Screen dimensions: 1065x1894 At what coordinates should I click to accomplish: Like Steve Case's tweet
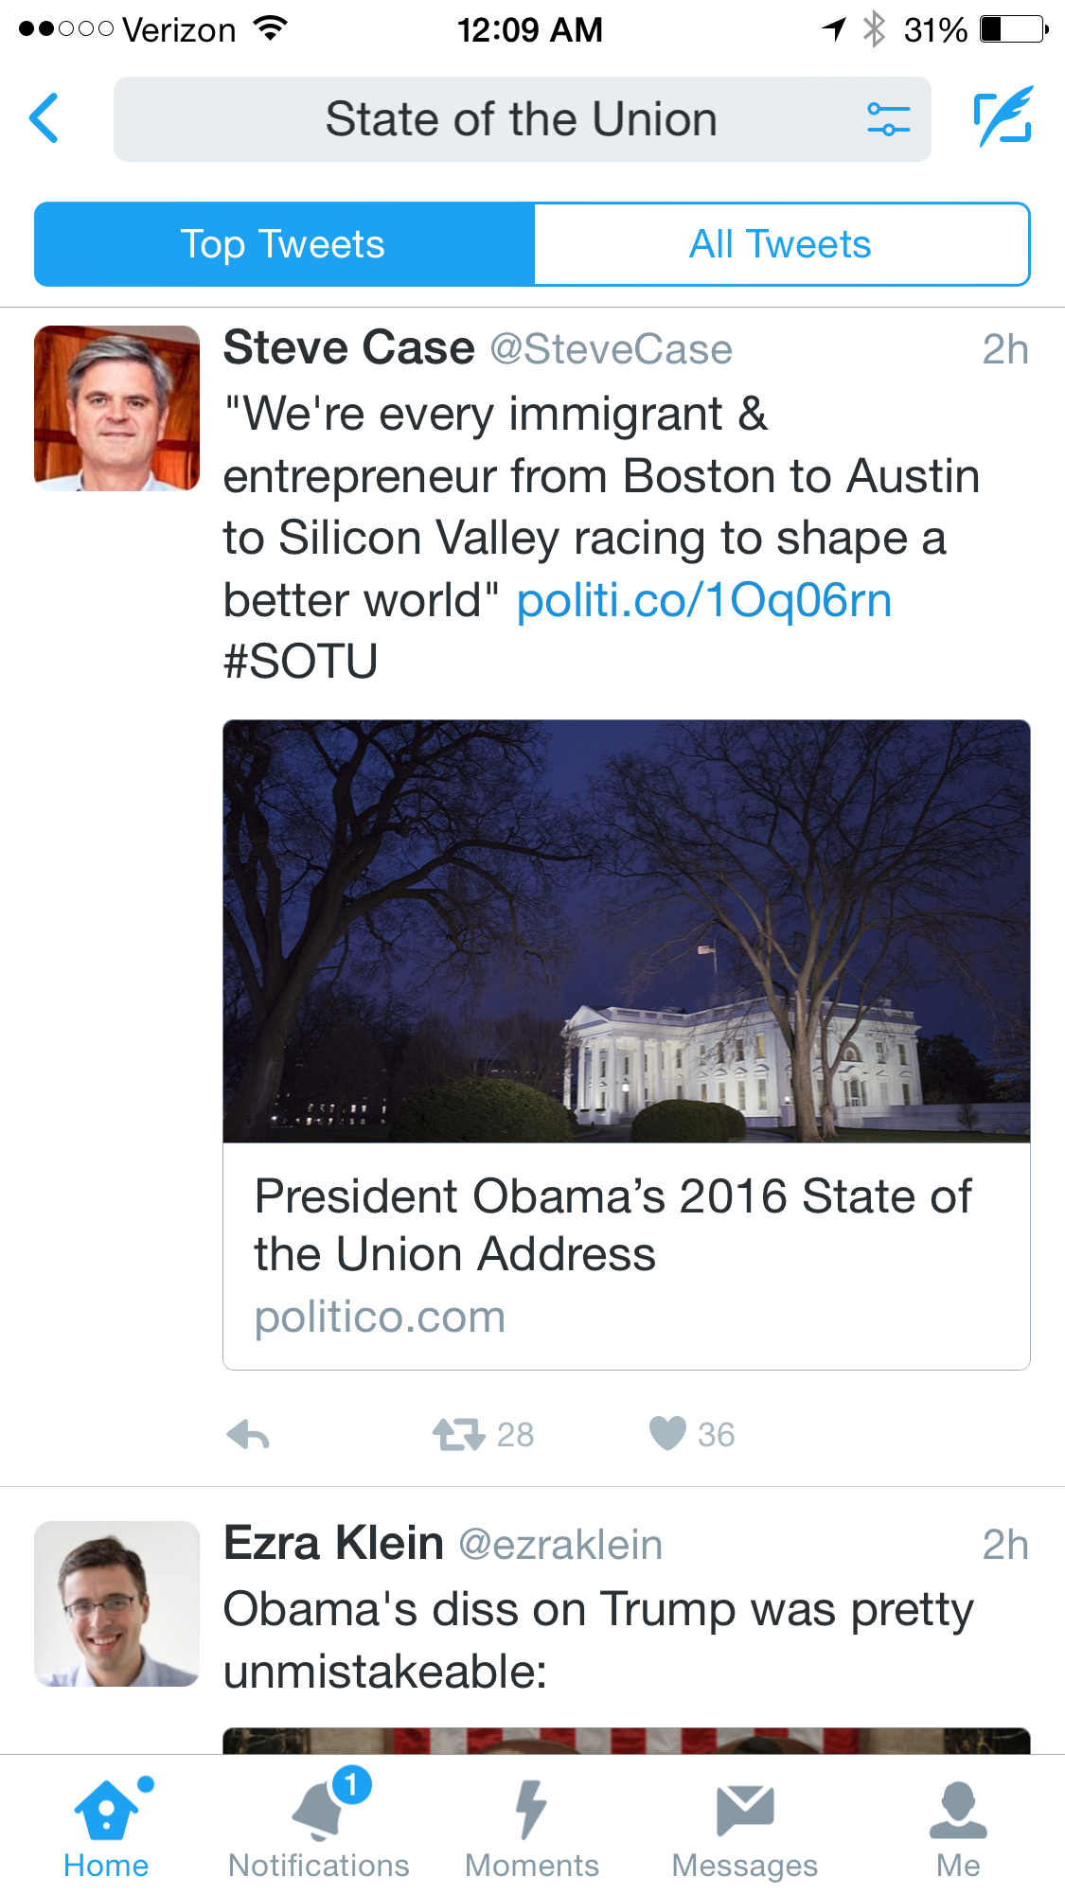click(x=667, y=1433)
